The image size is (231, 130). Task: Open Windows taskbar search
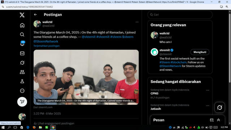pos(9,127)
